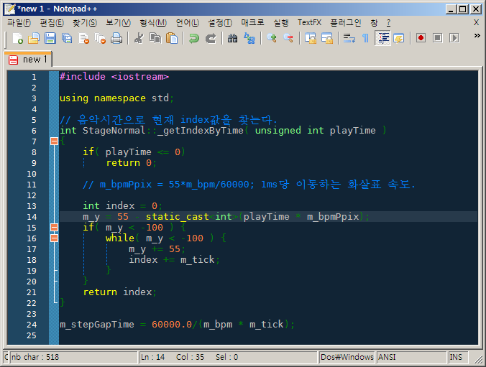Click line number 1 in margin
The width and height of the screenshot is (486, 367).
coord(34,77)
